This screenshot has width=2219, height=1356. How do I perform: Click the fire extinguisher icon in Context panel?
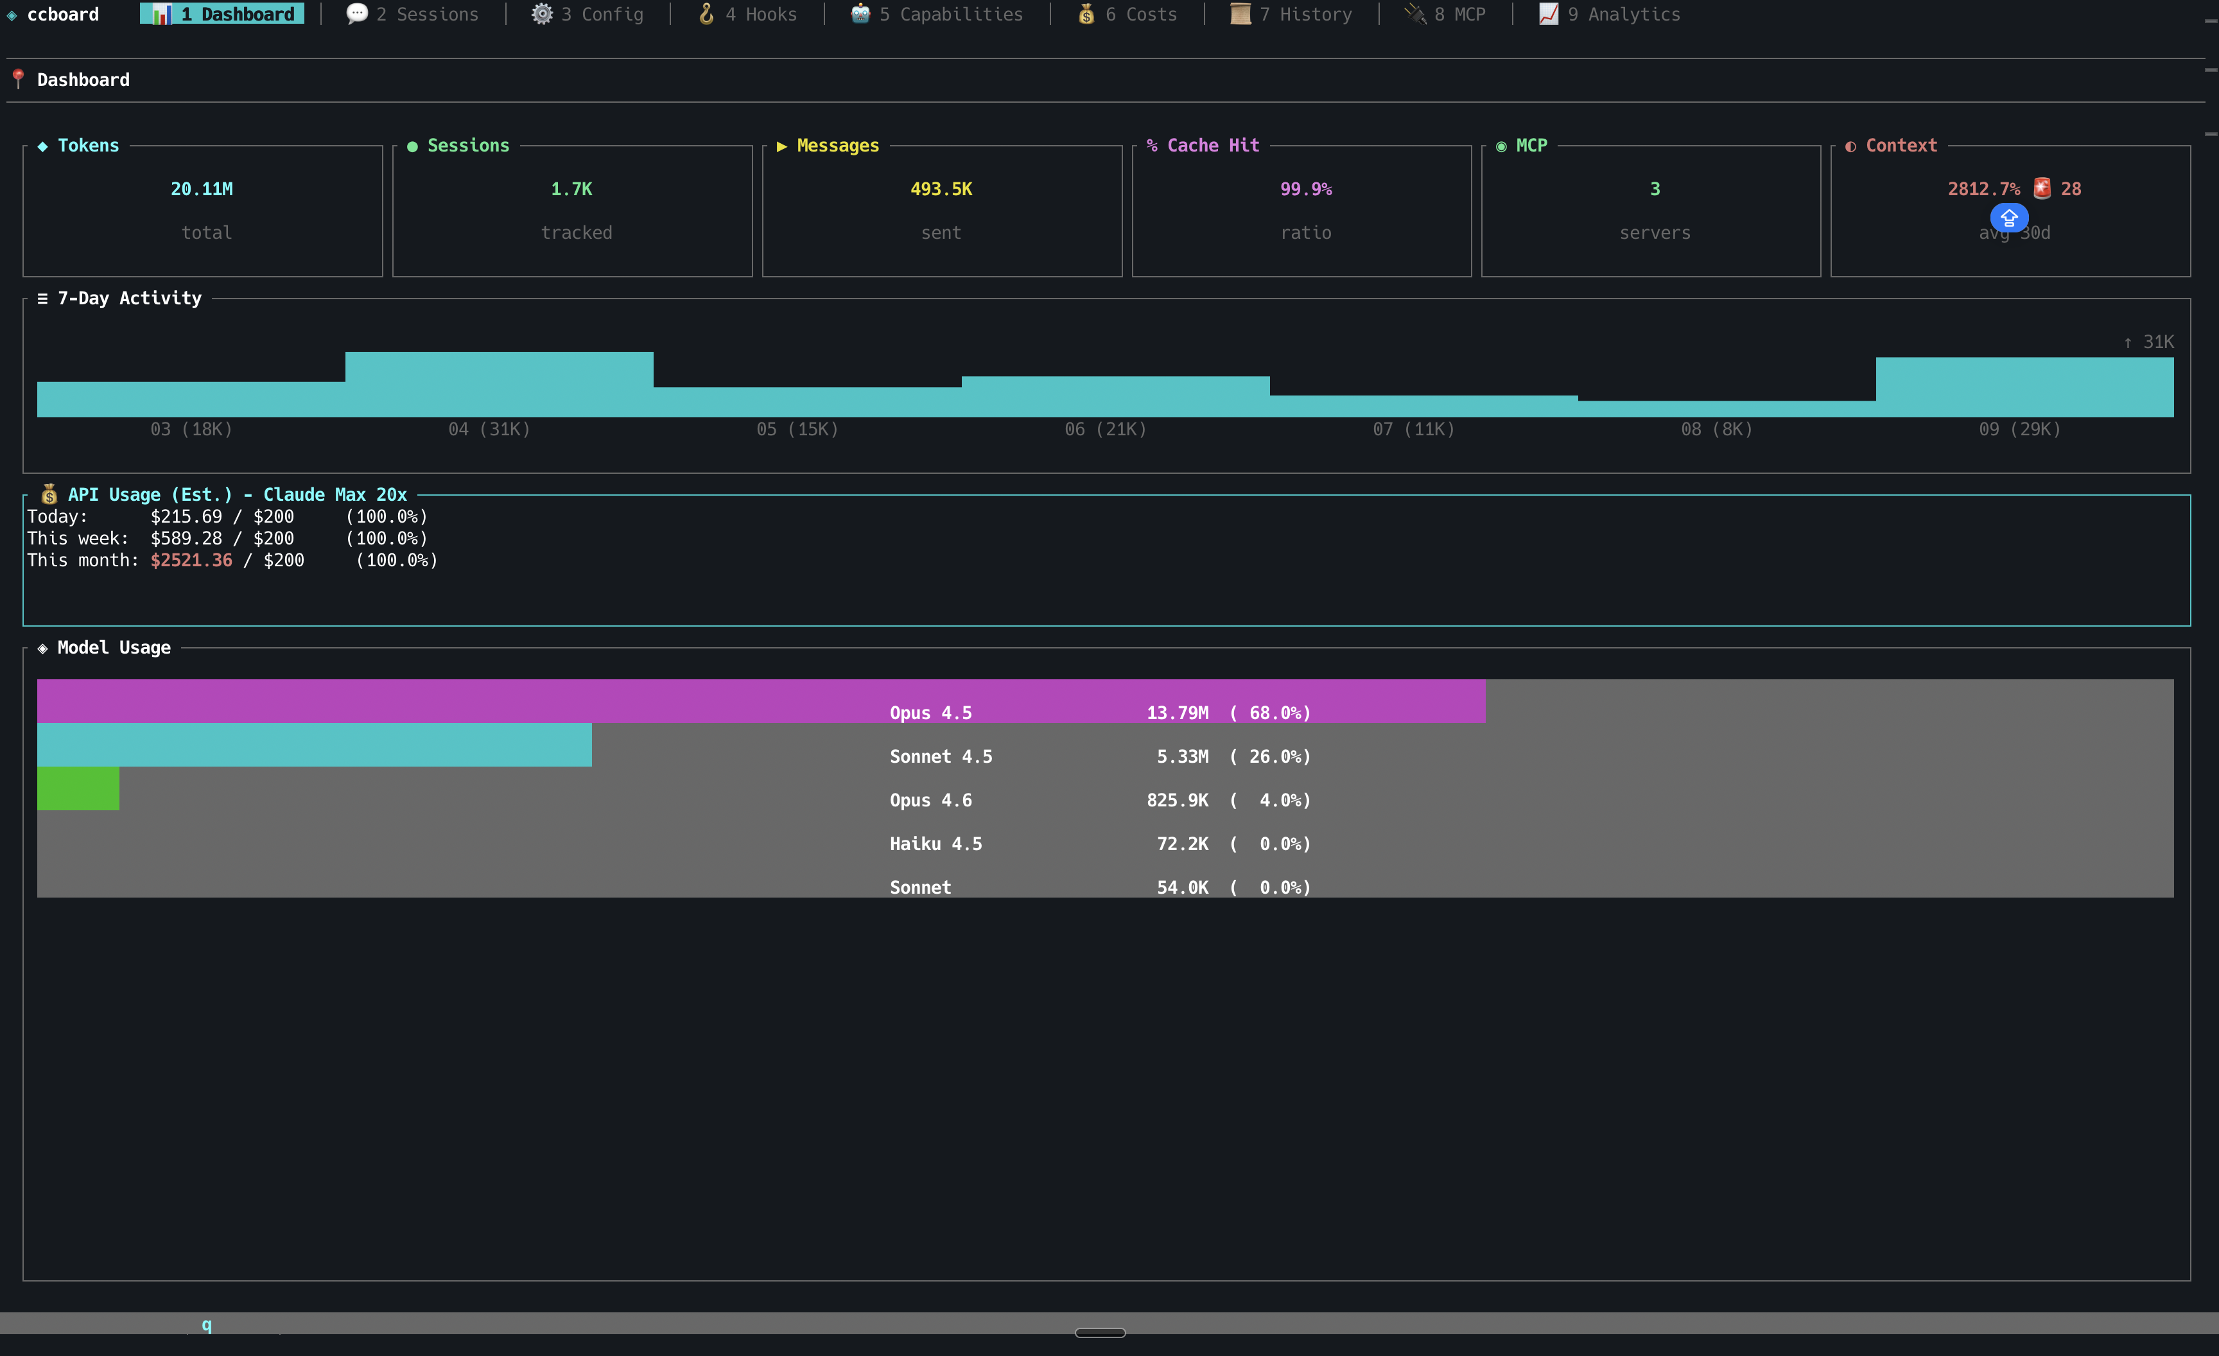click(2042, 187)
